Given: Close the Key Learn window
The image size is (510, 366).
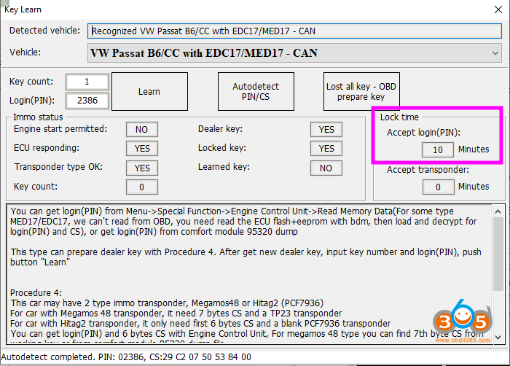Looking at the screenshot, I should tap(498, 9).
